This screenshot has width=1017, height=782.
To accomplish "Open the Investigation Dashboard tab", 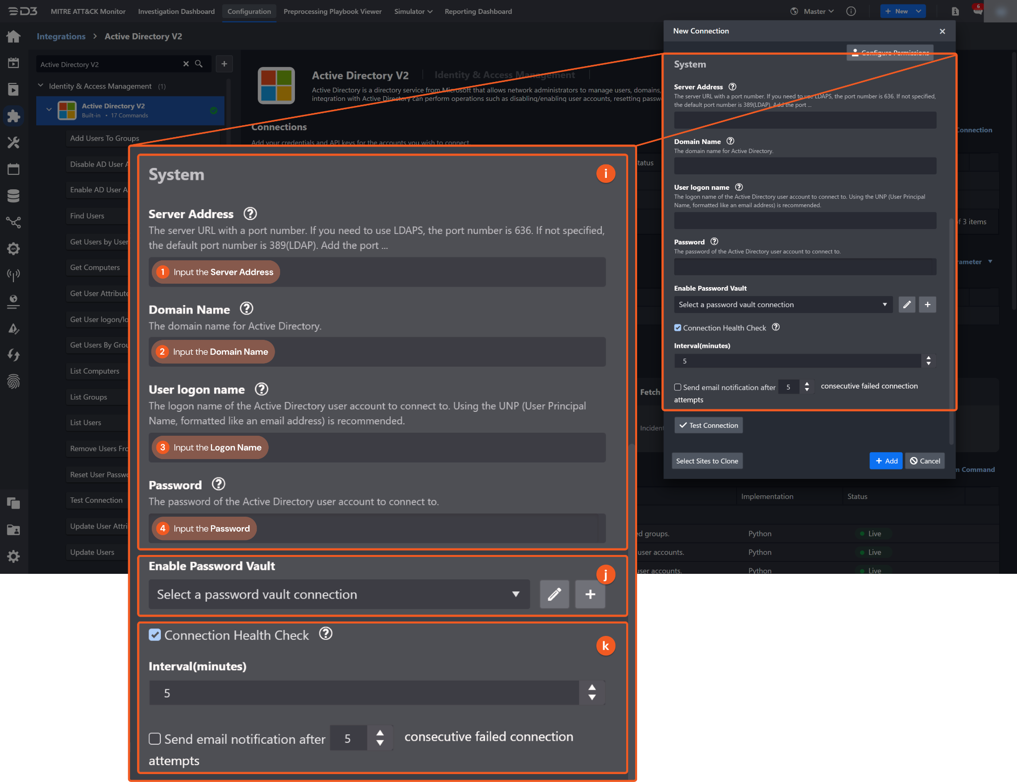I will [x=176, y=11].
